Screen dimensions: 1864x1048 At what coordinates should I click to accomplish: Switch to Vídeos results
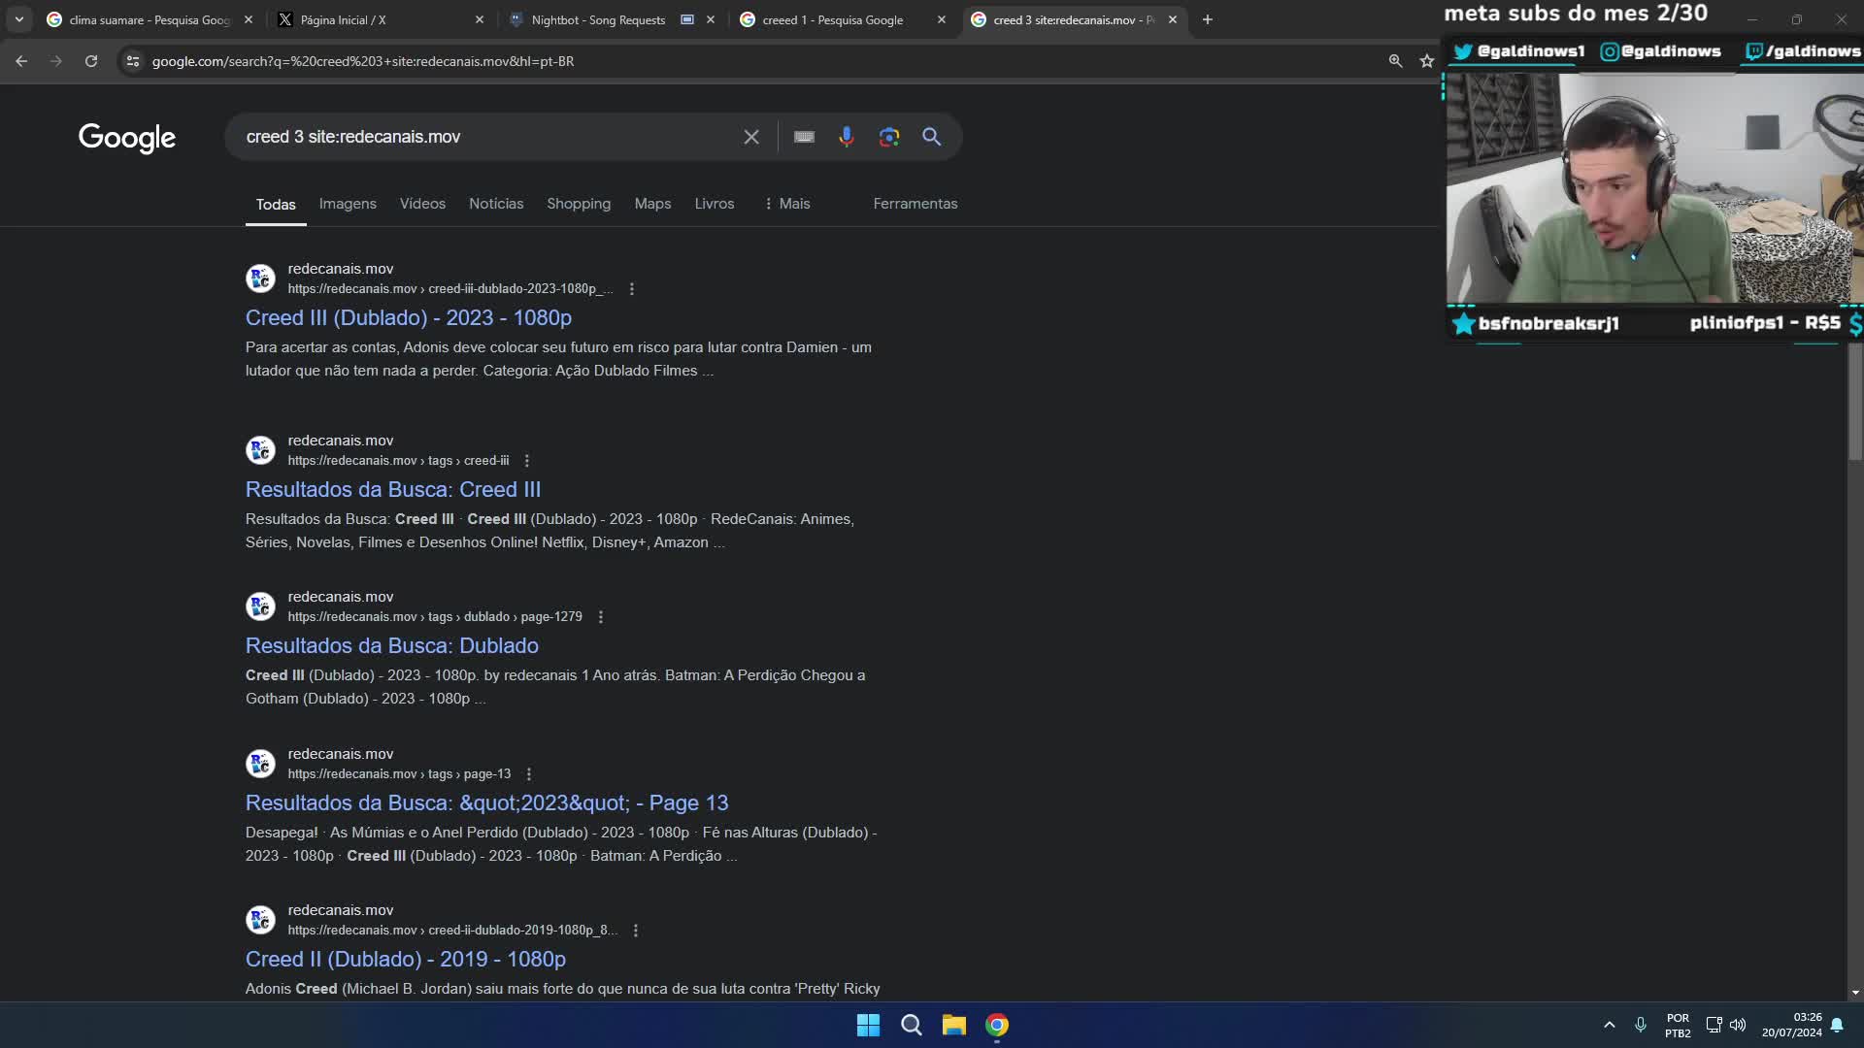pos(422,204)
